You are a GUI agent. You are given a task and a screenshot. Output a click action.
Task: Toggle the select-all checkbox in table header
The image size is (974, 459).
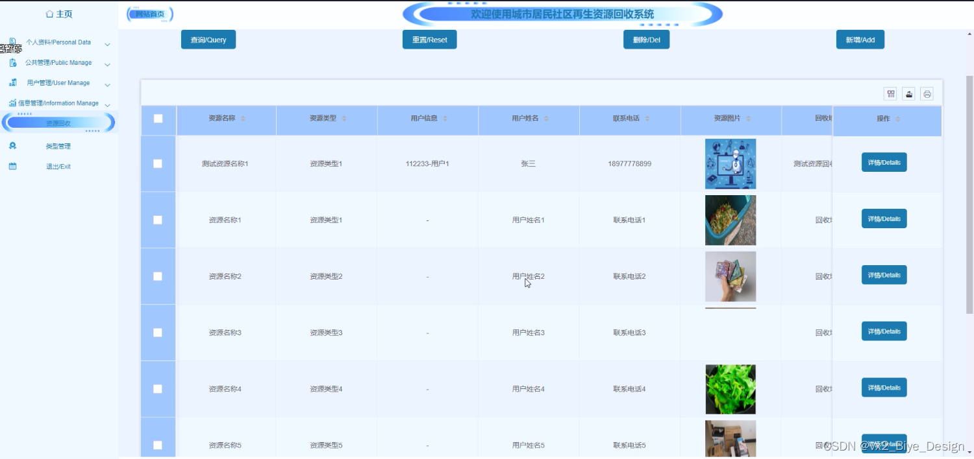[x=158, y=119]
